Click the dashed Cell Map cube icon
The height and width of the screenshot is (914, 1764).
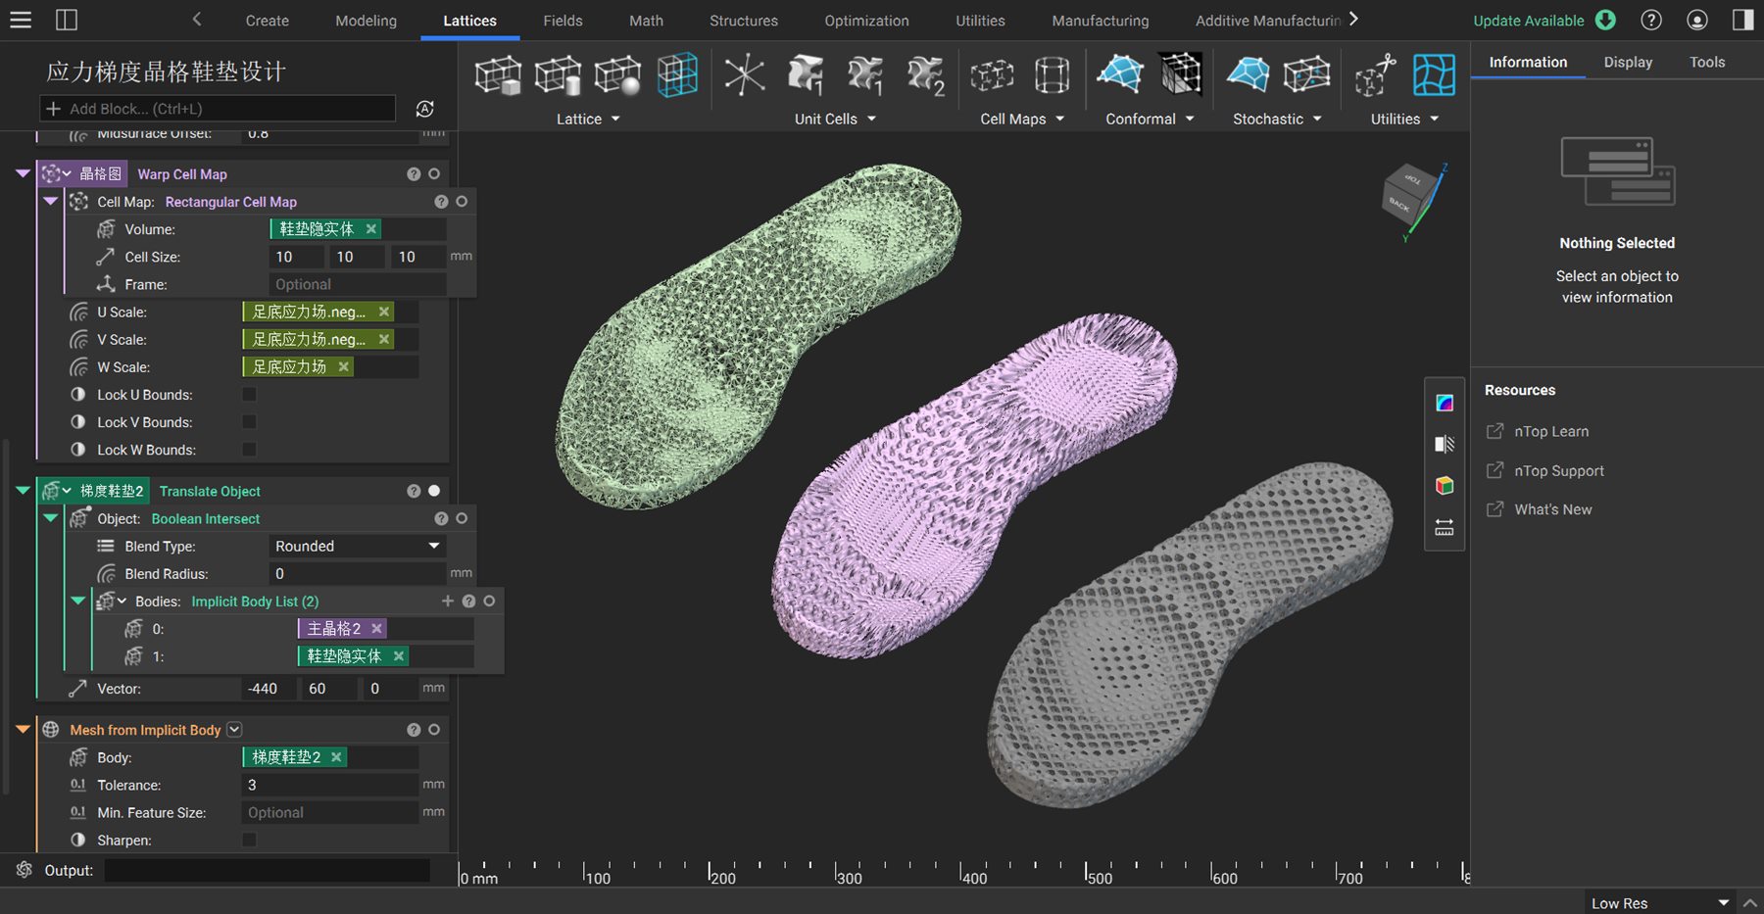coord(992,75)
